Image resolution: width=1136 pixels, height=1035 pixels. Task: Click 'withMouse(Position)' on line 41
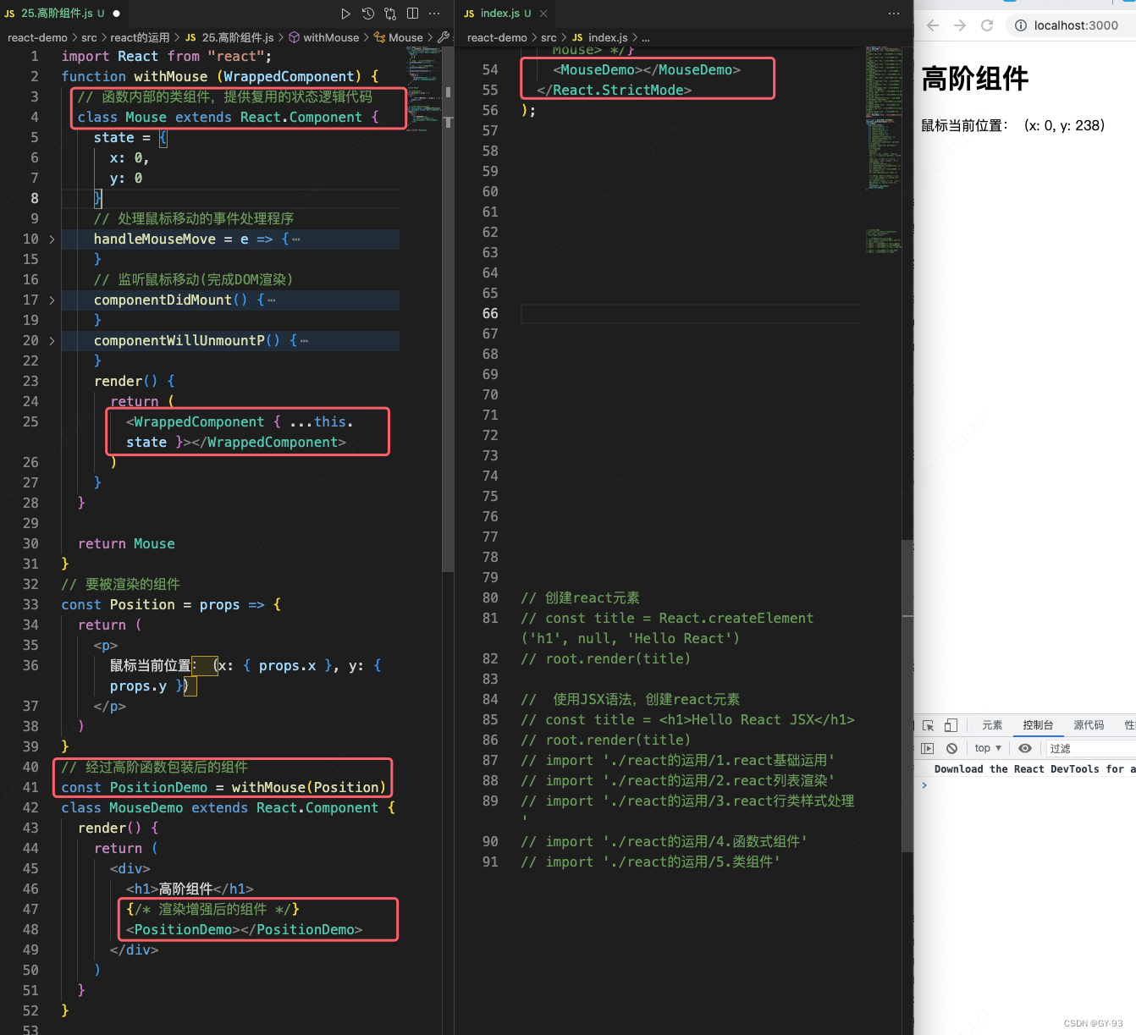pyautogui.click(x=309, y=788)
